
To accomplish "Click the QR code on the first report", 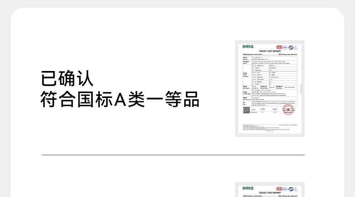I will [x=246, y=110].
